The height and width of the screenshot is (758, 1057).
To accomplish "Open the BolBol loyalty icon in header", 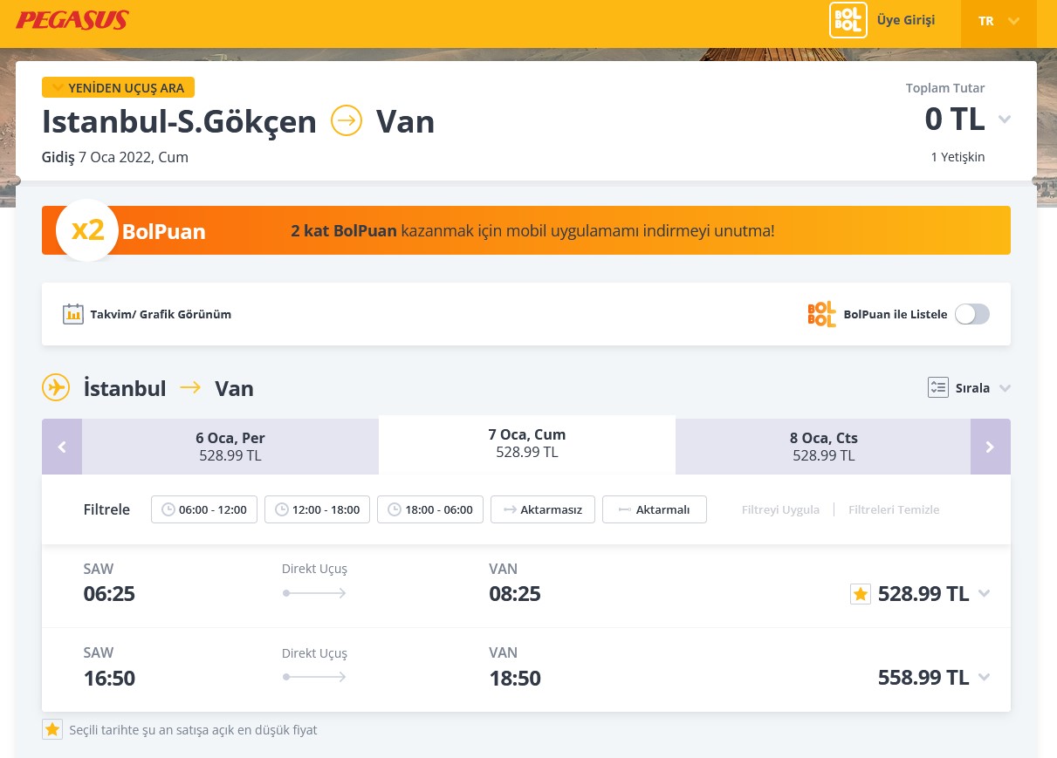I will [x=848, y=20].
